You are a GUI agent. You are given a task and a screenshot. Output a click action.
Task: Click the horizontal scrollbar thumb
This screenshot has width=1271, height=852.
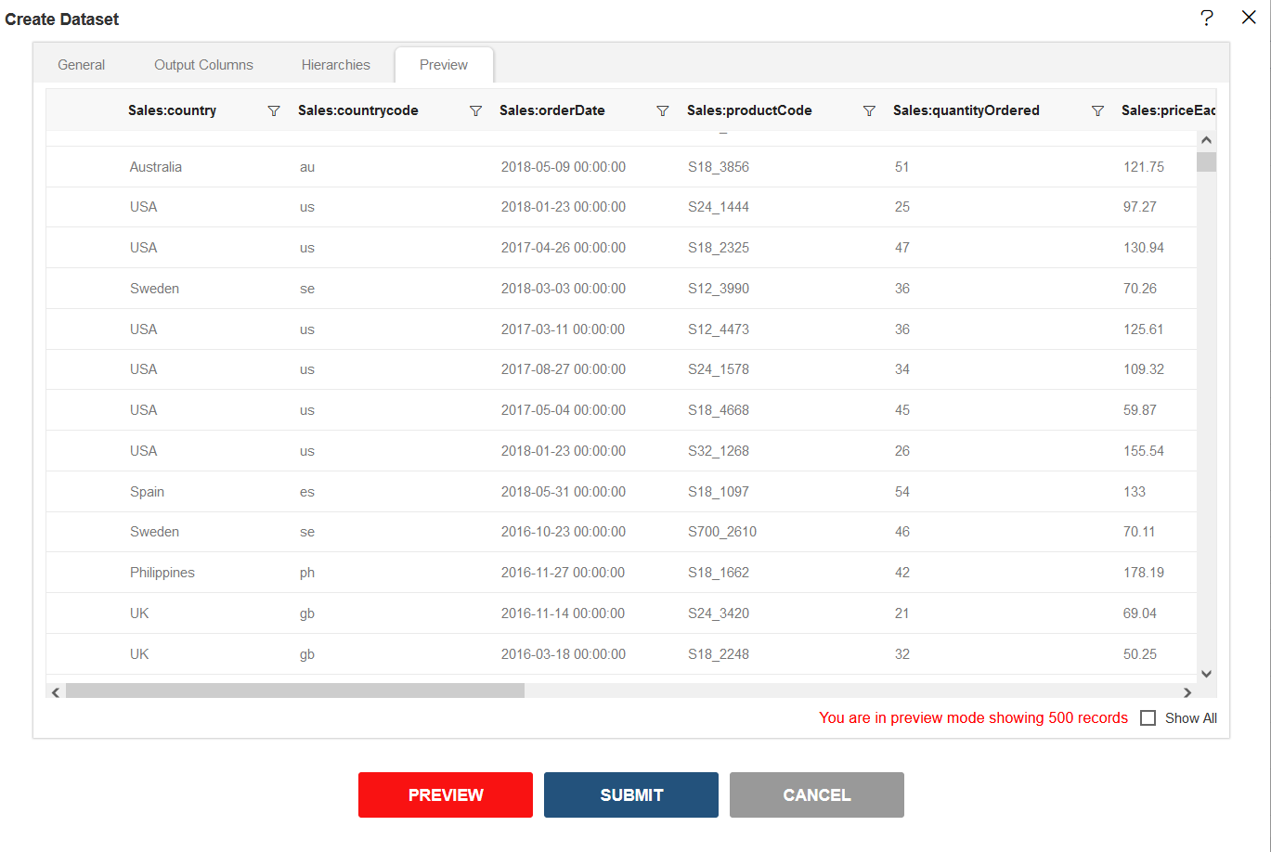tap(295, 691)
